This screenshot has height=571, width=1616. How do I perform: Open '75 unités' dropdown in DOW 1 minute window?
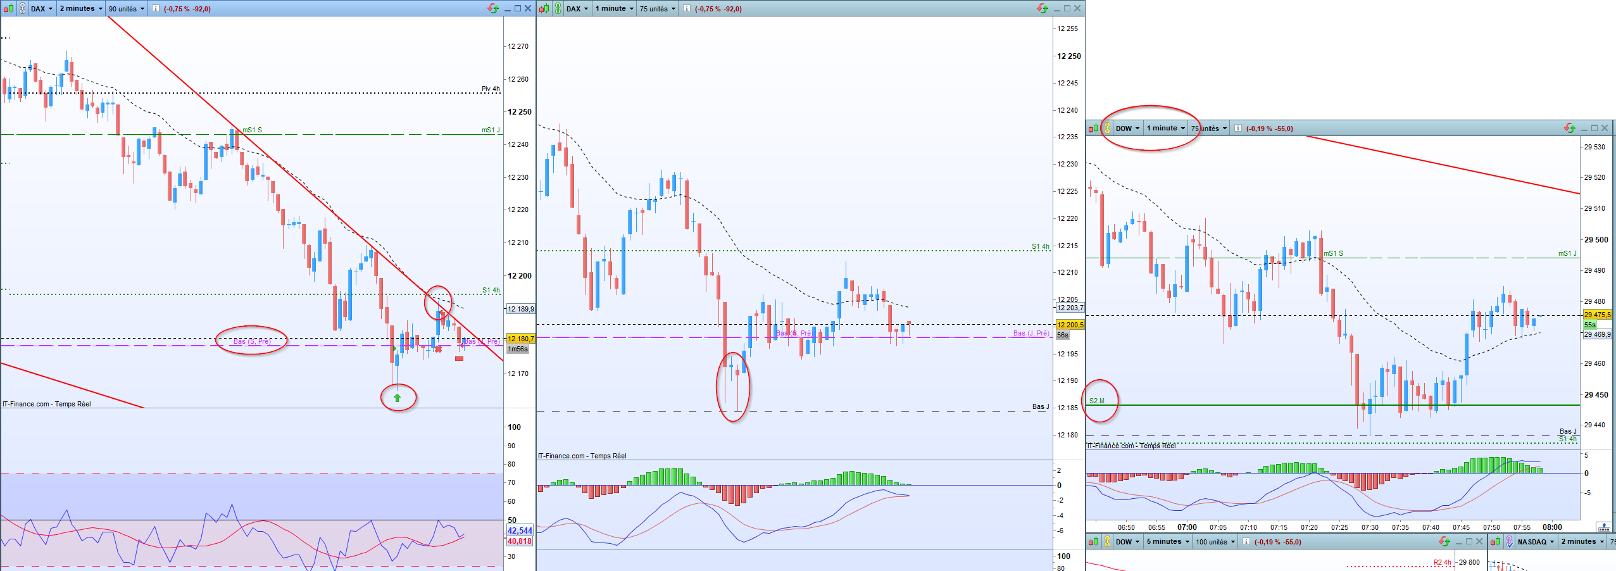(x=1209, y=129)
